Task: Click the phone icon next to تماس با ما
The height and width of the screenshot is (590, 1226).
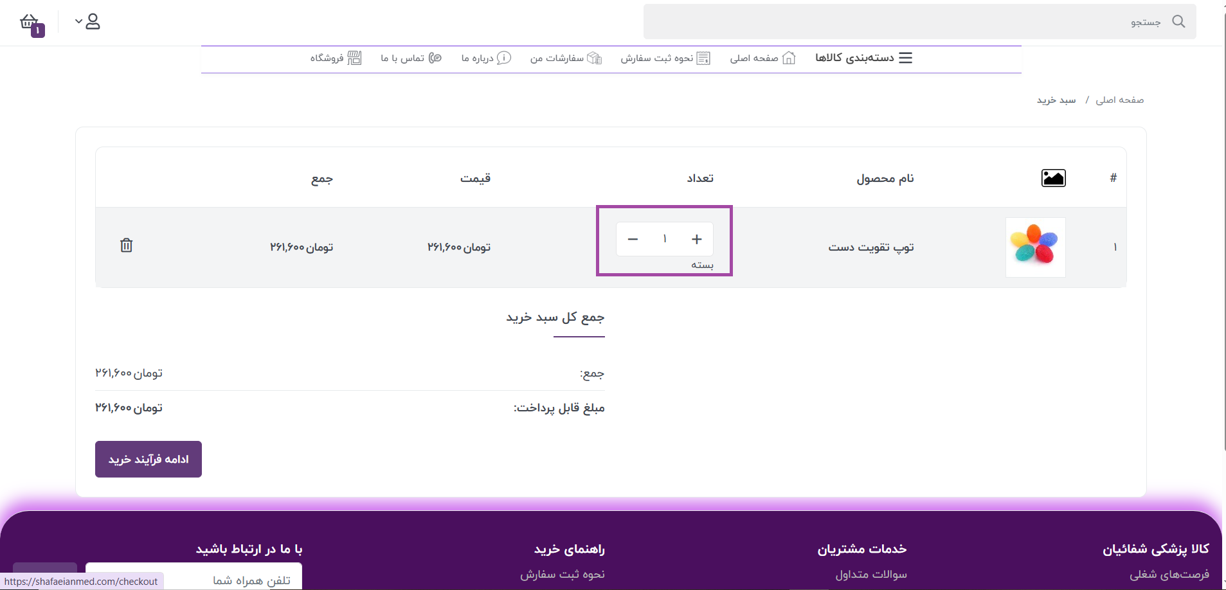Action: (x=435, y=58)
